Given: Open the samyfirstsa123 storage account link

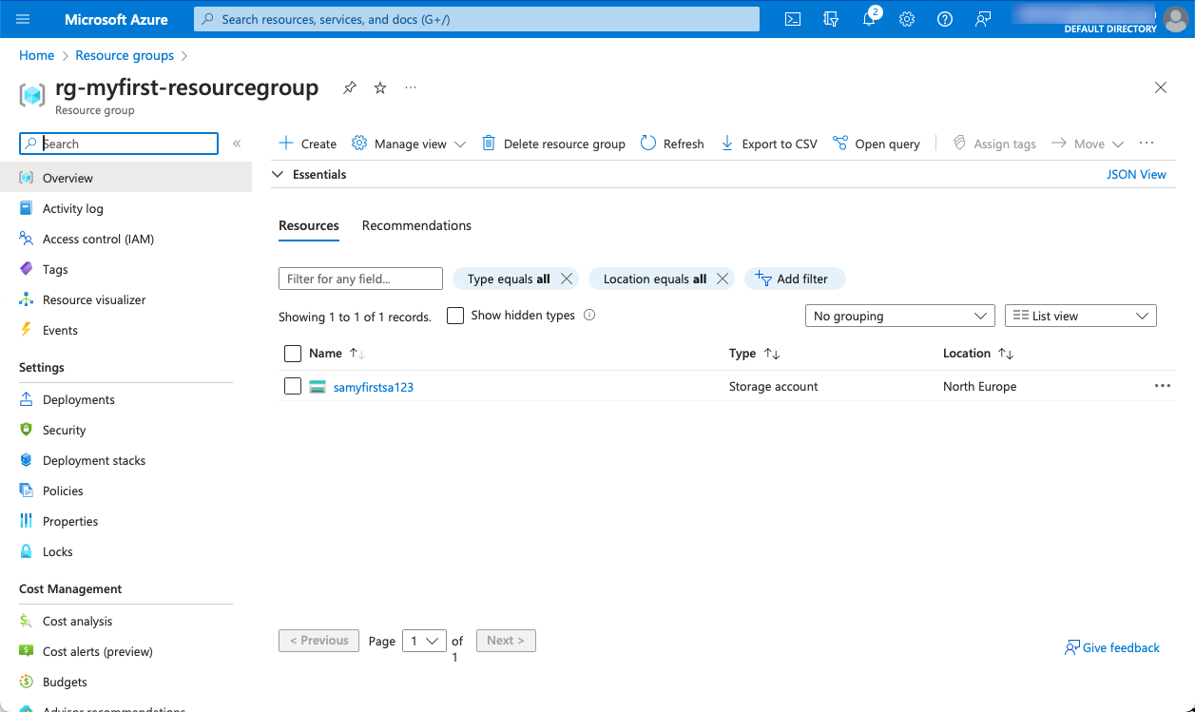Looking at the screenshot, I should [x=373, y=387].
